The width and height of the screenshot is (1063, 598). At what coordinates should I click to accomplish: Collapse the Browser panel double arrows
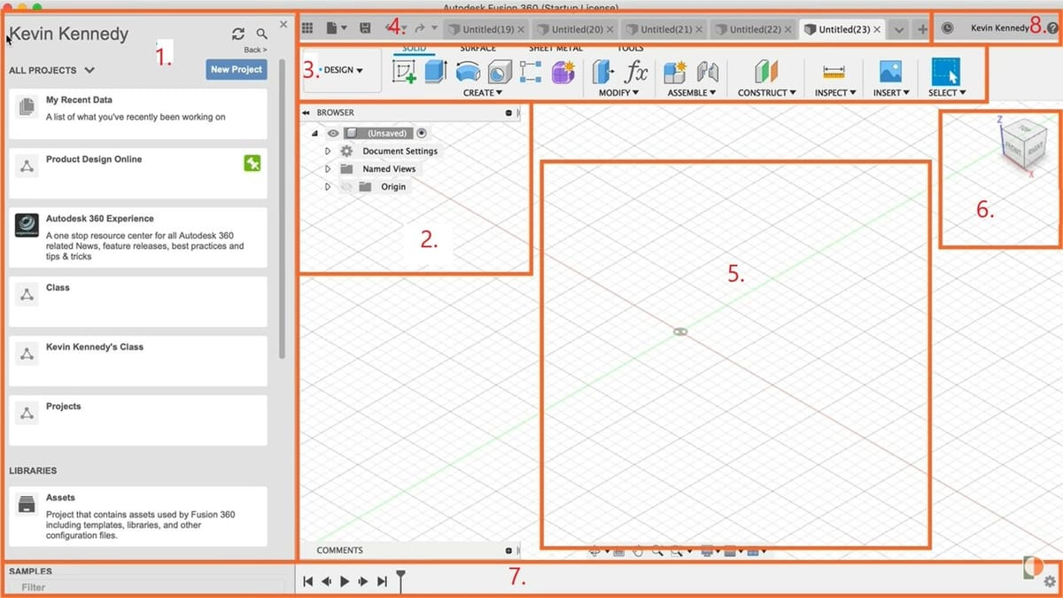pos(306,113)
